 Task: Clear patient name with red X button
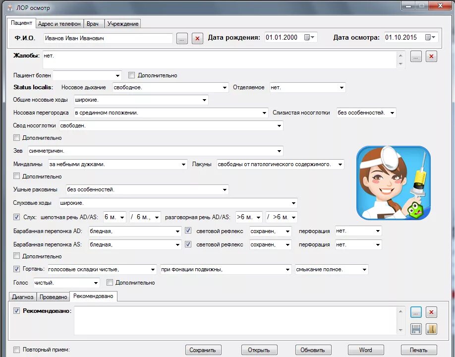coord(197,38)
